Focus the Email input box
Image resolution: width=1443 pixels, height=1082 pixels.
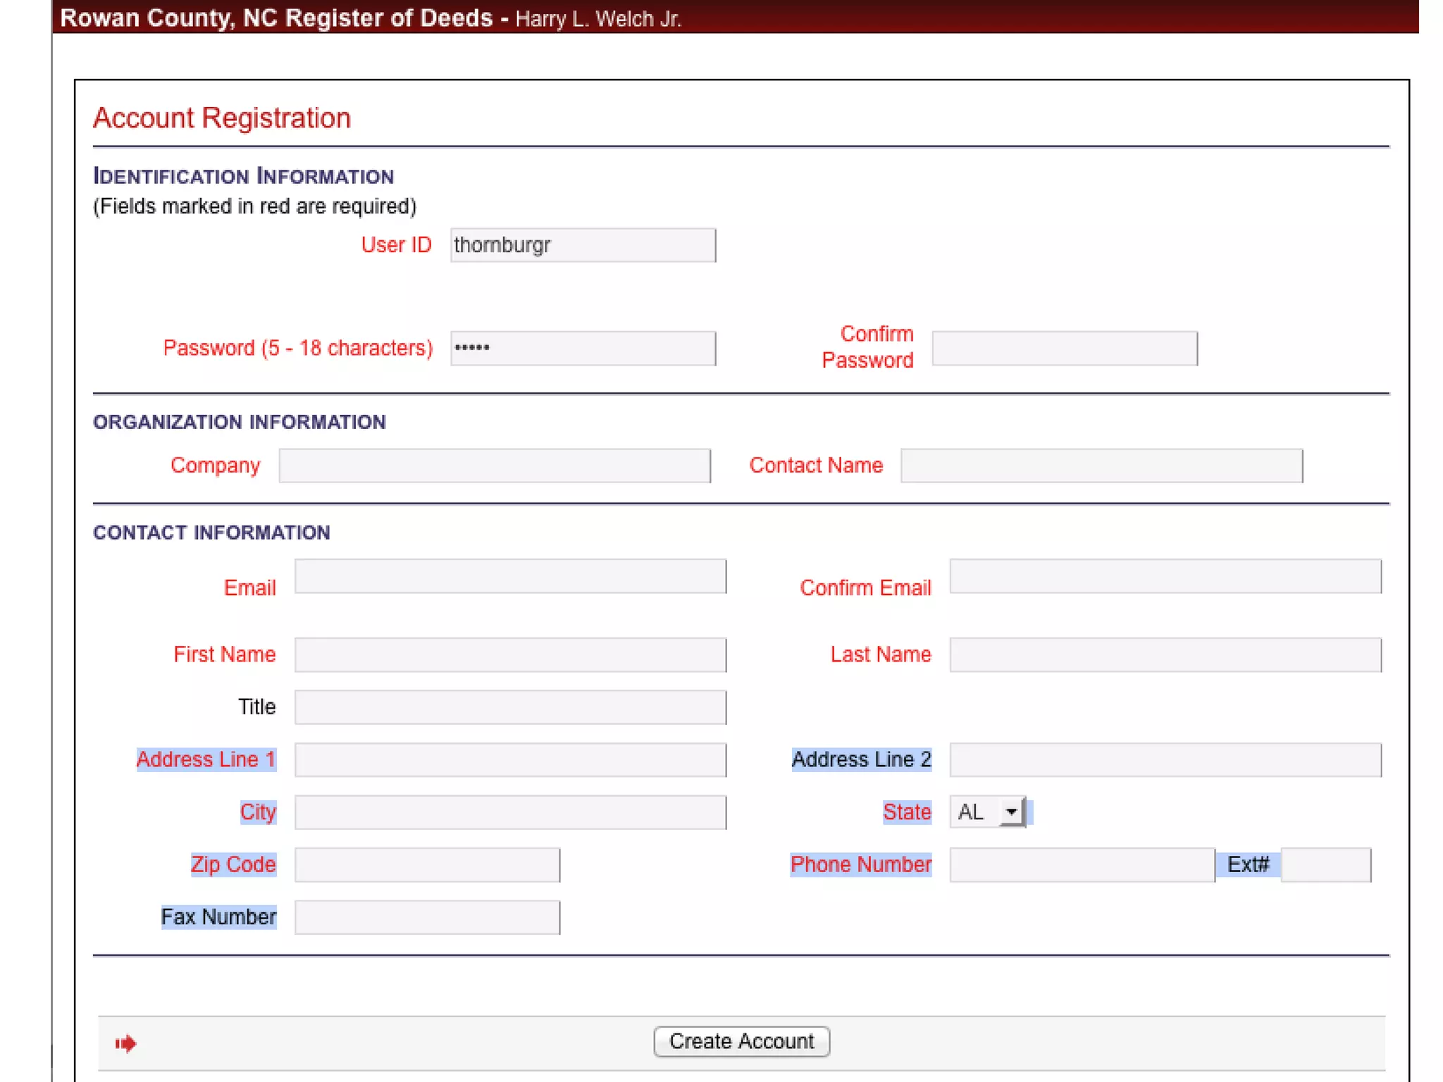point(510,576)
